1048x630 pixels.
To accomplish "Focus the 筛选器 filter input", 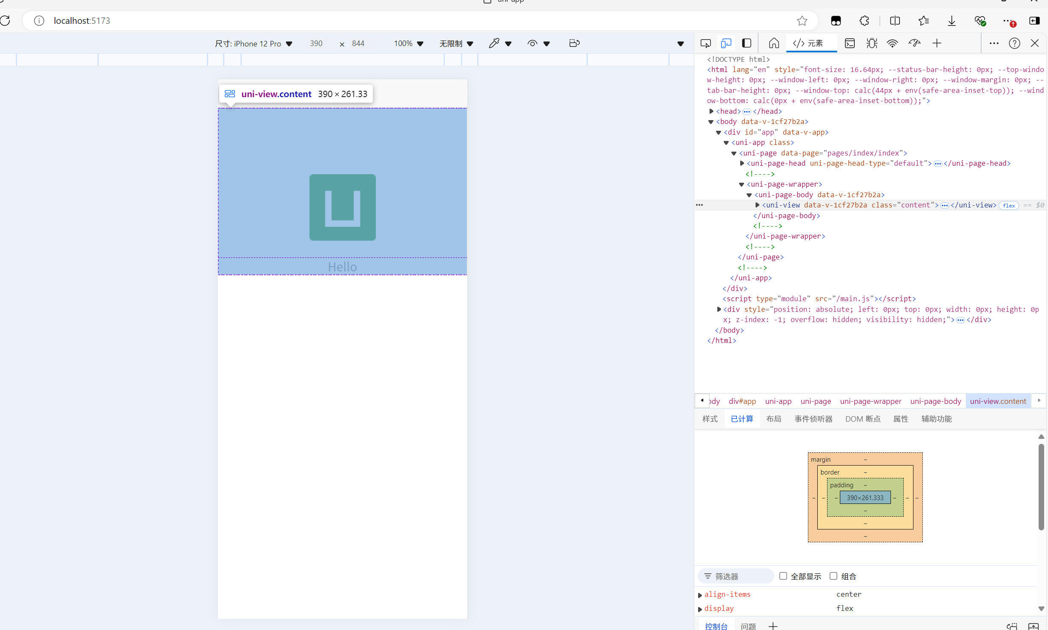I will pos(736,576).
